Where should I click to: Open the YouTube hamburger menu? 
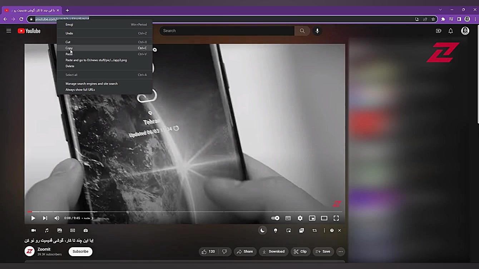pyautogui.click(x=9, y=31)
